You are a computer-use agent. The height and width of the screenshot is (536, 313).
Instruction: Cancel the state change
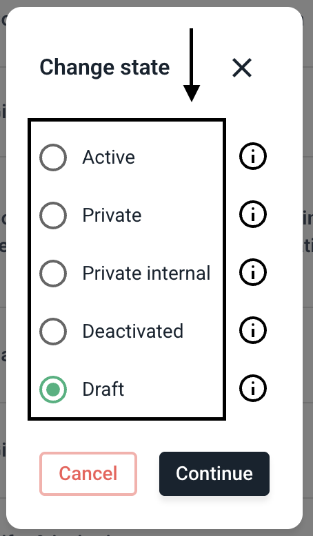pyautogui.click(x=88, y=473)
